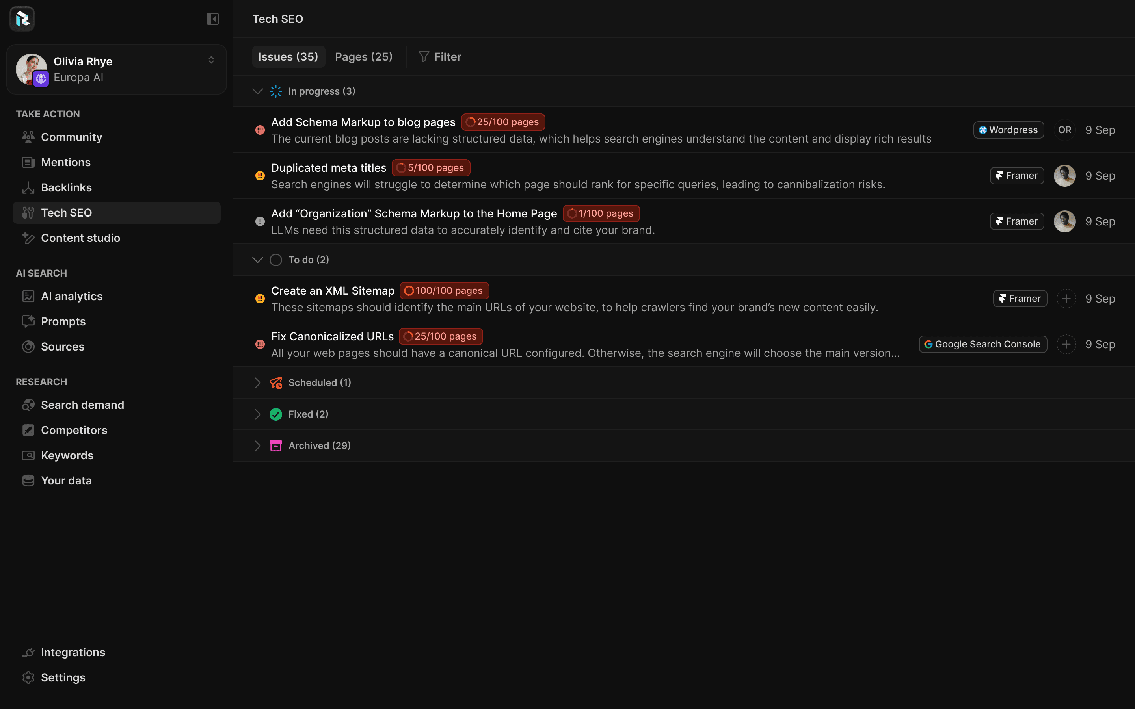
Task: Switch to Pages (25) tab
Action: [x=363, y=57]
